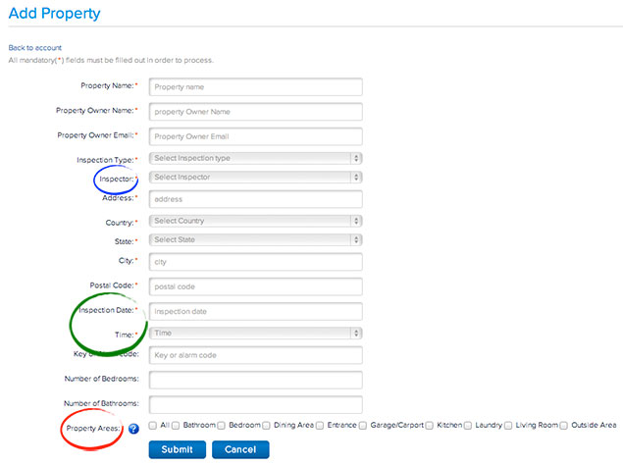
Task: Submit the Add Property form
Action: coord(178,449)
